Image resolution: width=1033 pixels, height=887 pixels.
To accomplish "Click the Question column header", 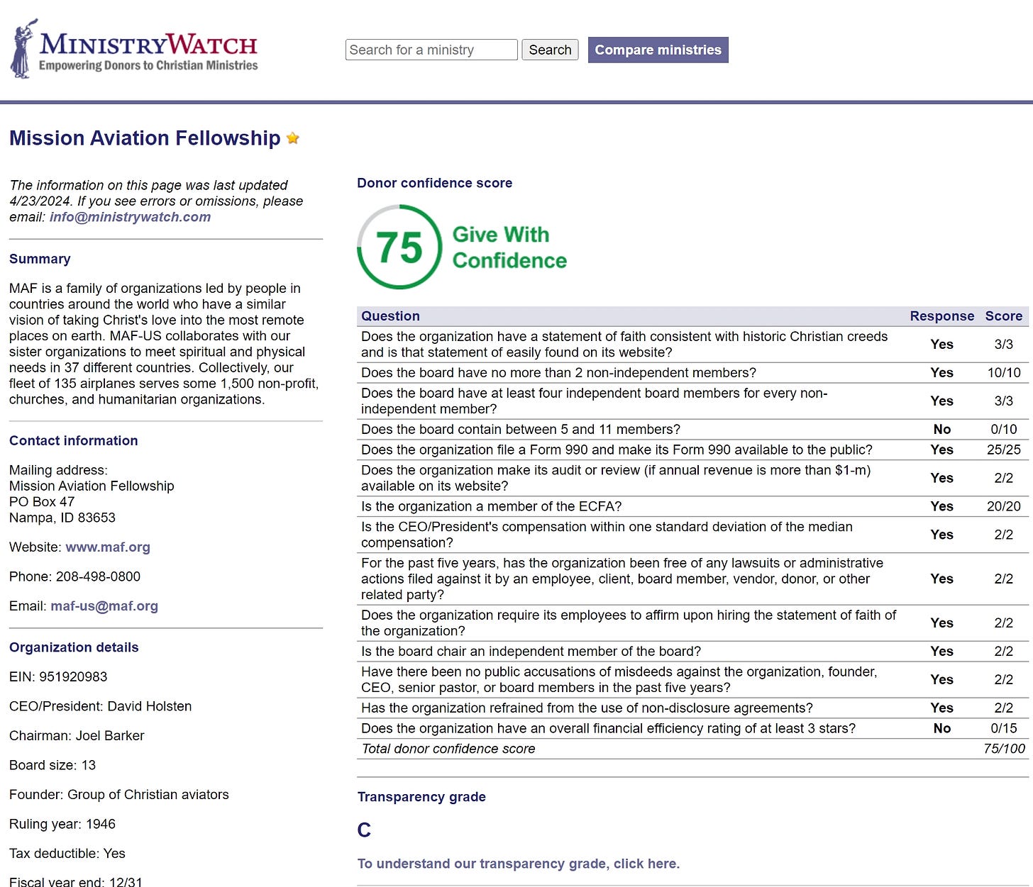I will [390, 316].
